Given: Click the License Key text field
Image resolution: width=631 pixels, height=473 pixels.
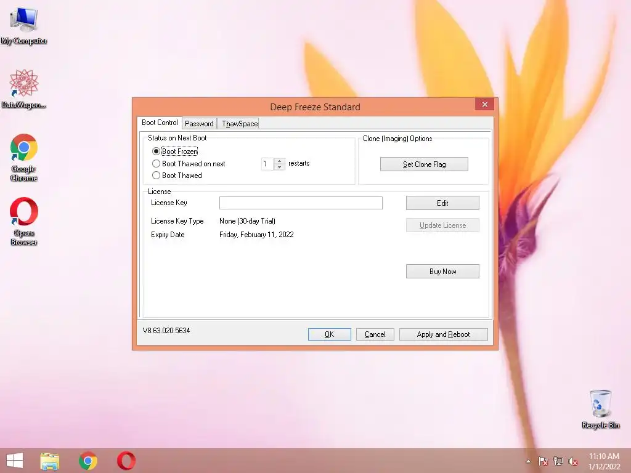Looking at the screenshot, I should (301, 203).
